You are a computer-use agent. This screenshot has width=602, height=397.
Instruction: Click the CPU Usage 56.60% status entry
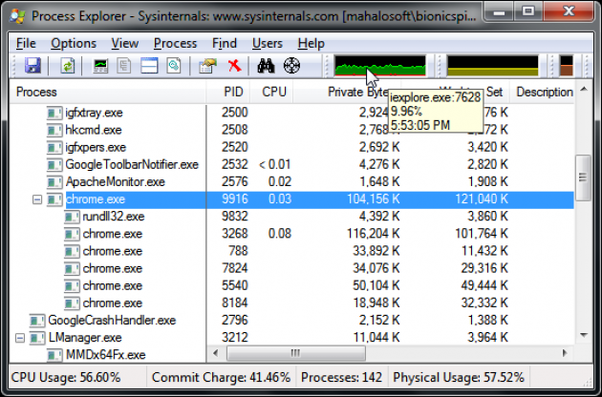click(x=66, y=378)
